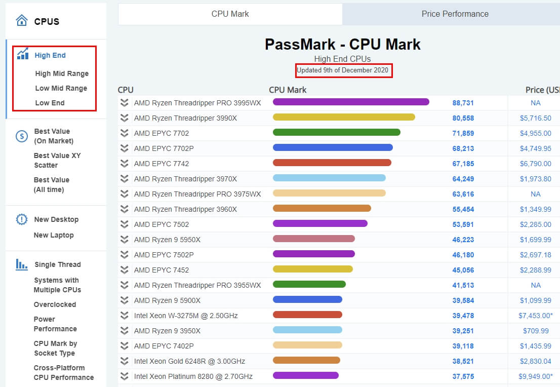
Task: Click the CPU Mark column header
Action: (x=288, y=90)
